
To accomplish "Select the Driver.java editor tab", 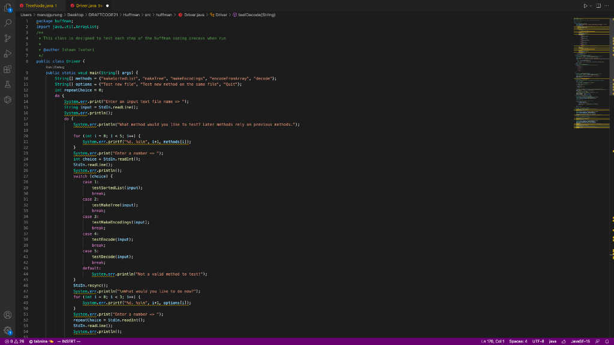I will 87,5.
